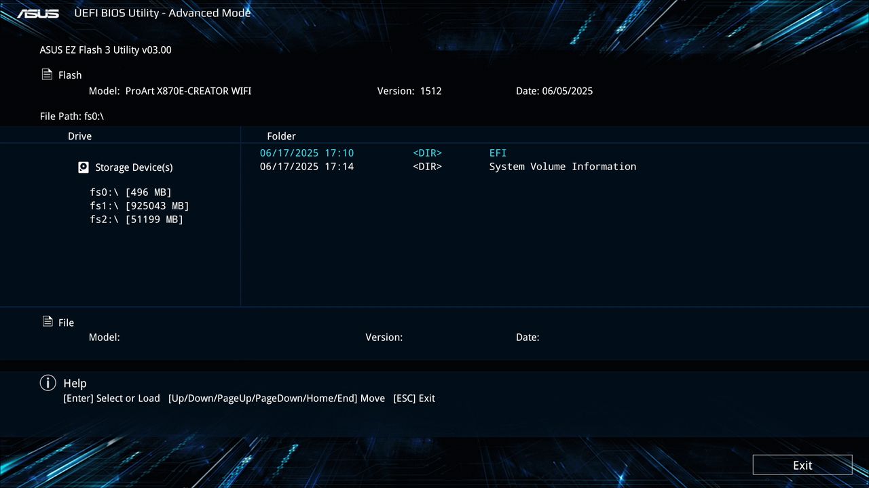Click the UEFI BIOS Utility title text

tap(163, 12)
